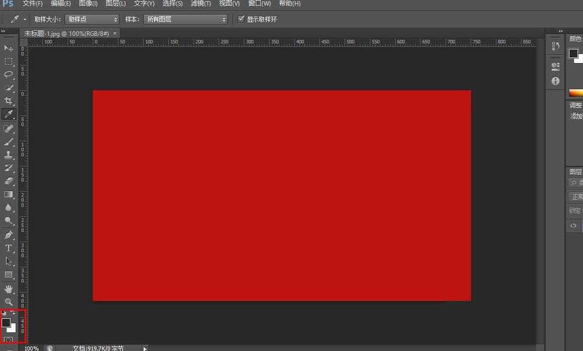This screenshot has height=351, width=583.
Task: Select the Lasso tool
Action: tap(9, 75)
